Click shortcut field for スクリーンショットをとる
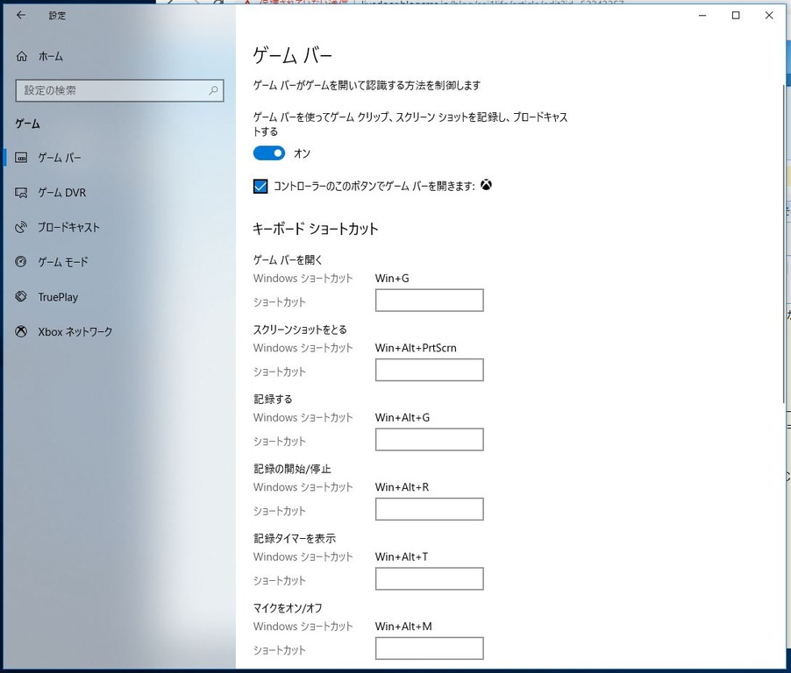Viewport: 791px width, 673px height. tap(430, 370)
